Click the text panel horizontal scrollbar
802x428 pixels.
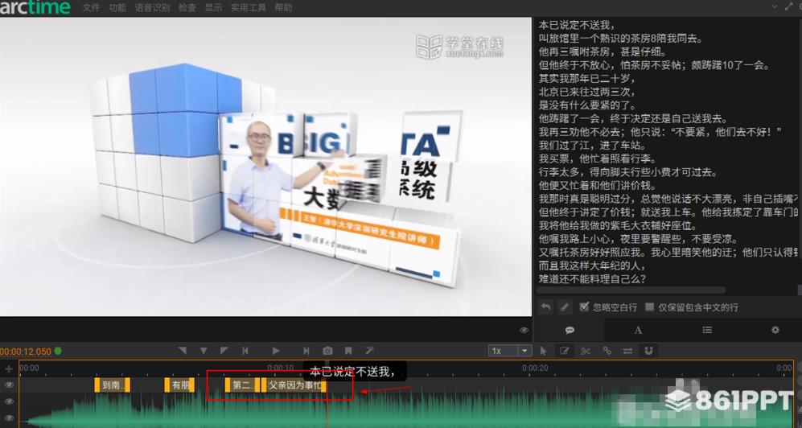[631, 290]
